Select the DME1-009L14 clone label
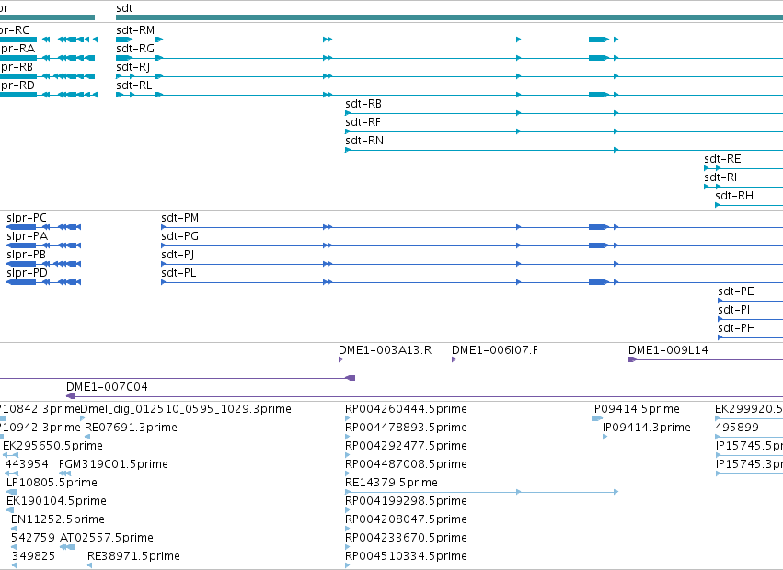 pos(668,350)
